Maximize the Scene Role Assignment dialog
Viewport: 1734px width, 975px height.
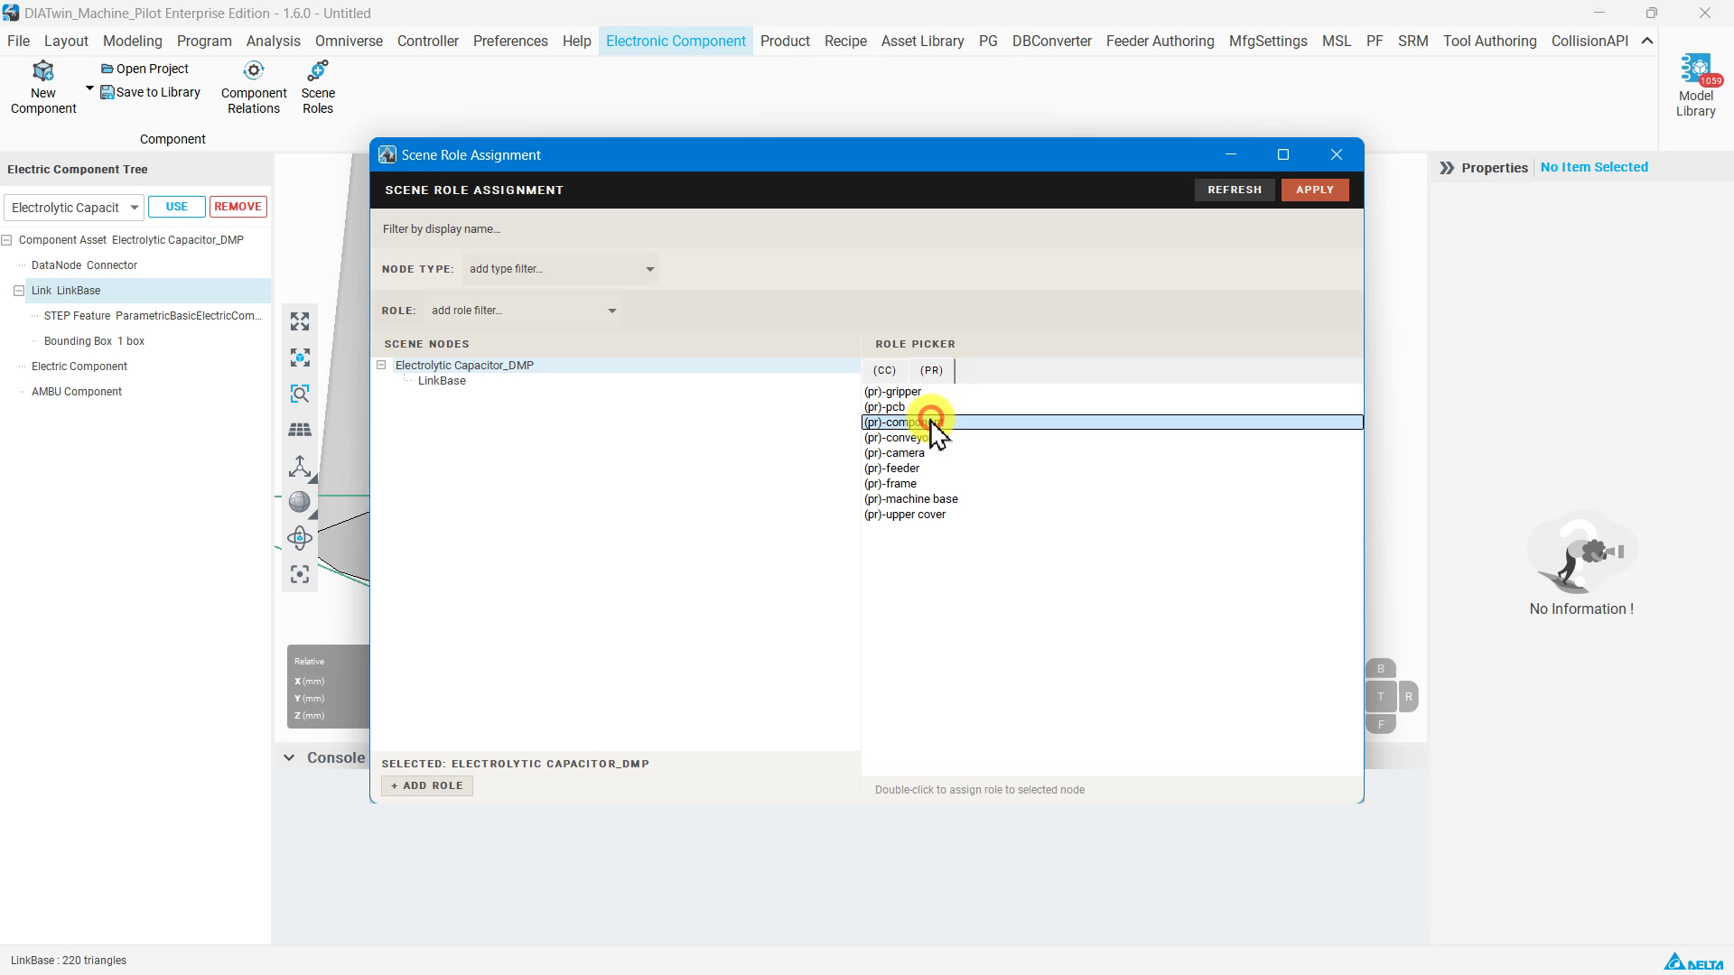1282,155
